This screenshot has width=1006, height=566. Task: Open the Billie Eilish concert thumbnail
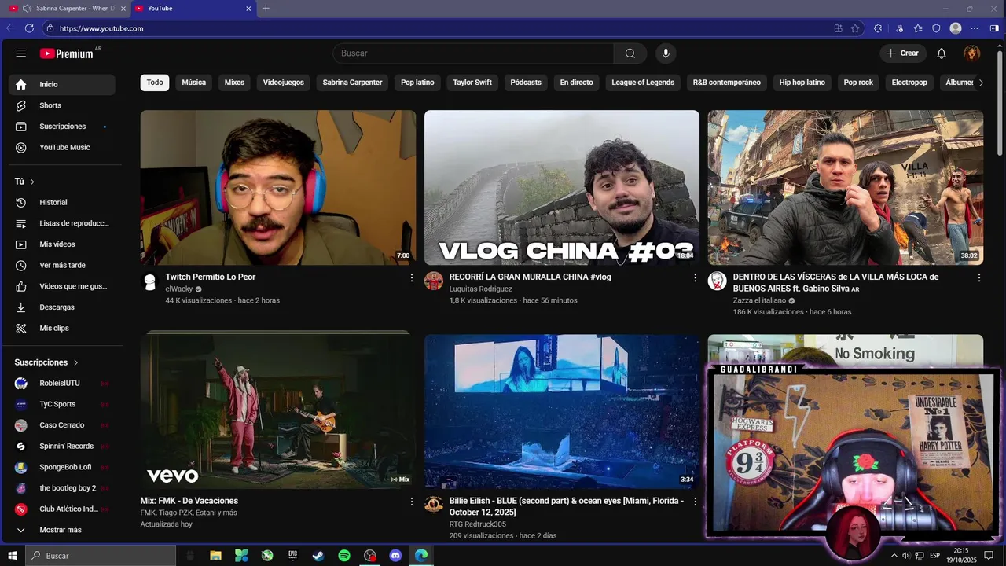coord(562,411)
